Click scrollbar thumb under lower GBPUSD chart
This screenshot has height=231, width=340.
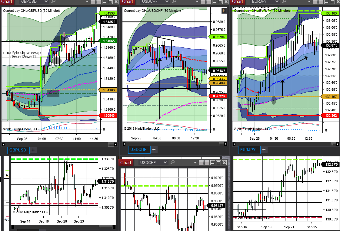(x=105, y=227)
